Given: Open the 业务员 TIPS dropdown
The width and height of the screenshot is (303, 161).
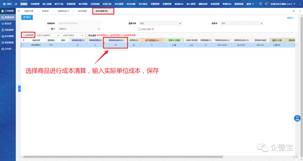Looking at the screenshot, I should coord(242,23).
